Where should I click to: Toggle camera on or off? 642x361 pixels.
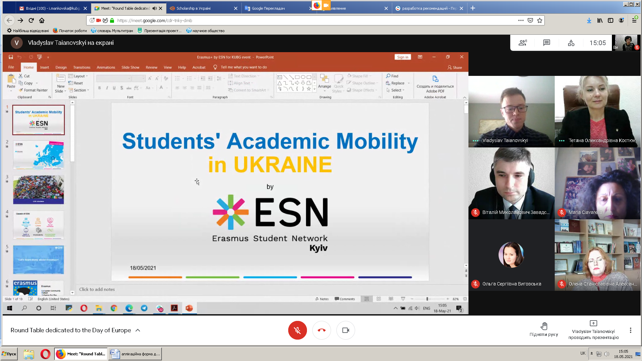click(x=345, y=330)
